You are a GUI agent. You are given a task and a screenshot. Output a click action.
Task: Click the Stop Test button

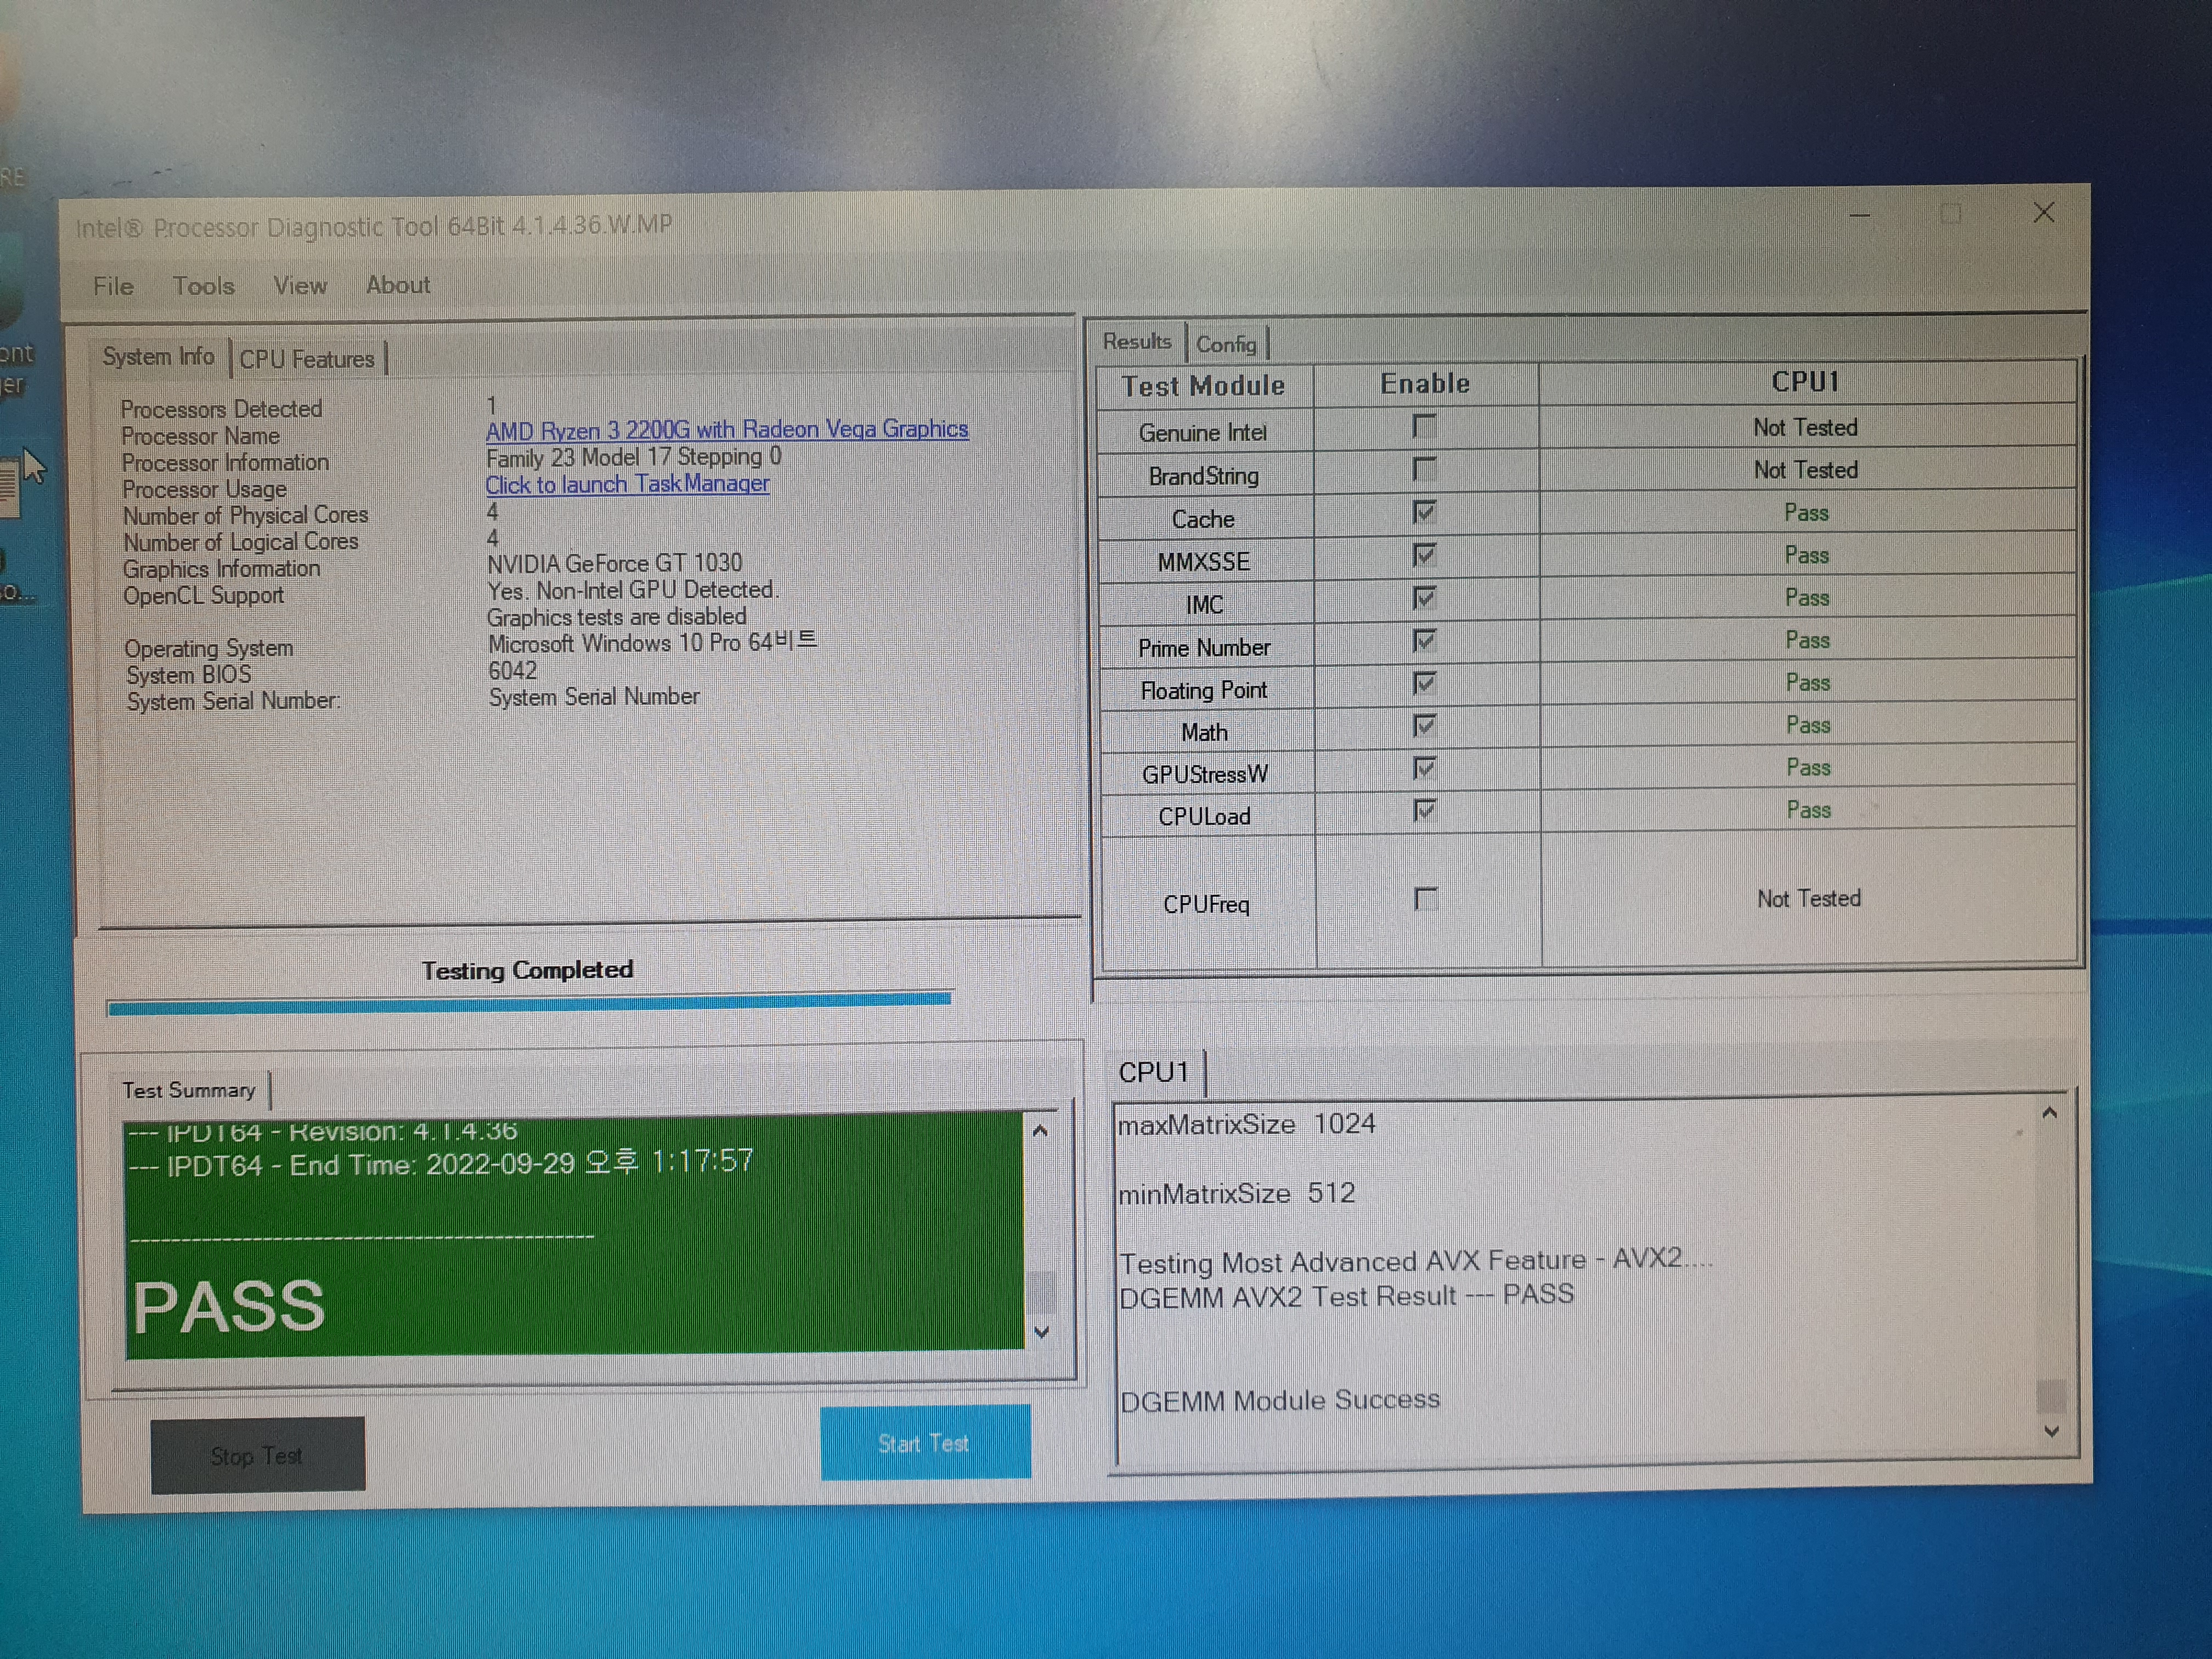point(258,1455)
